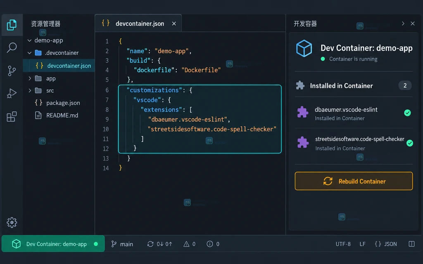Click the installed extensions count badge 2
Viewport: 423px width, 264px height.
click(405, 85)
